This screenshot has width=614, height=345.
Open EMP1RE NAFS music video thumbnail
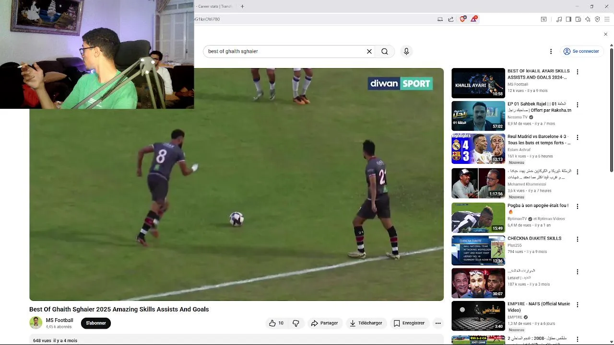(478, 316)
